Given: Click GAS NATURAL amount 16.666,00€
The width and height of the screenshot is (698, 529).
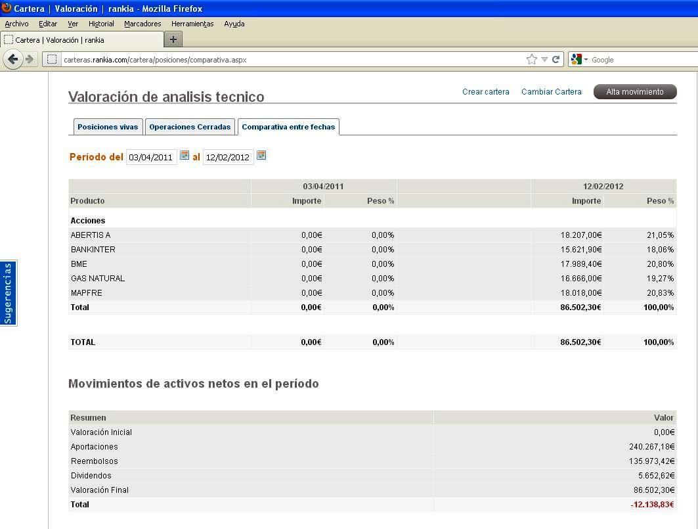Looking at the screenshot, I should click(581, 279).
